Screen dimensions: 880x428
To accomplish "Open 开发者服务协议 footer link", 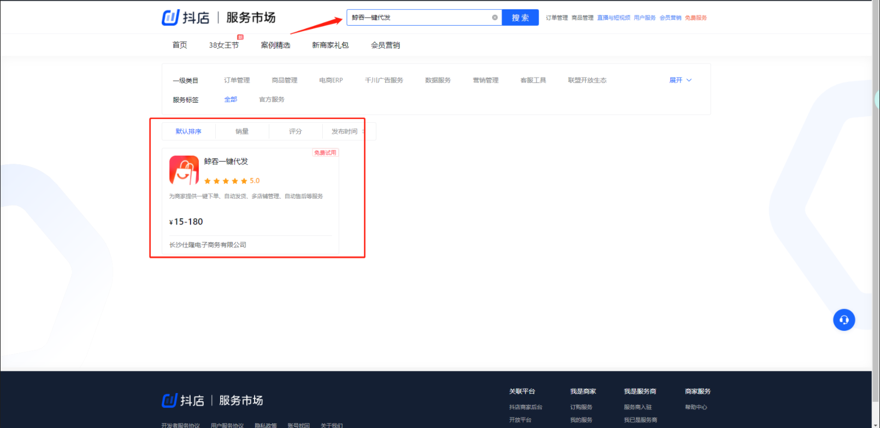I will (180, 425).
